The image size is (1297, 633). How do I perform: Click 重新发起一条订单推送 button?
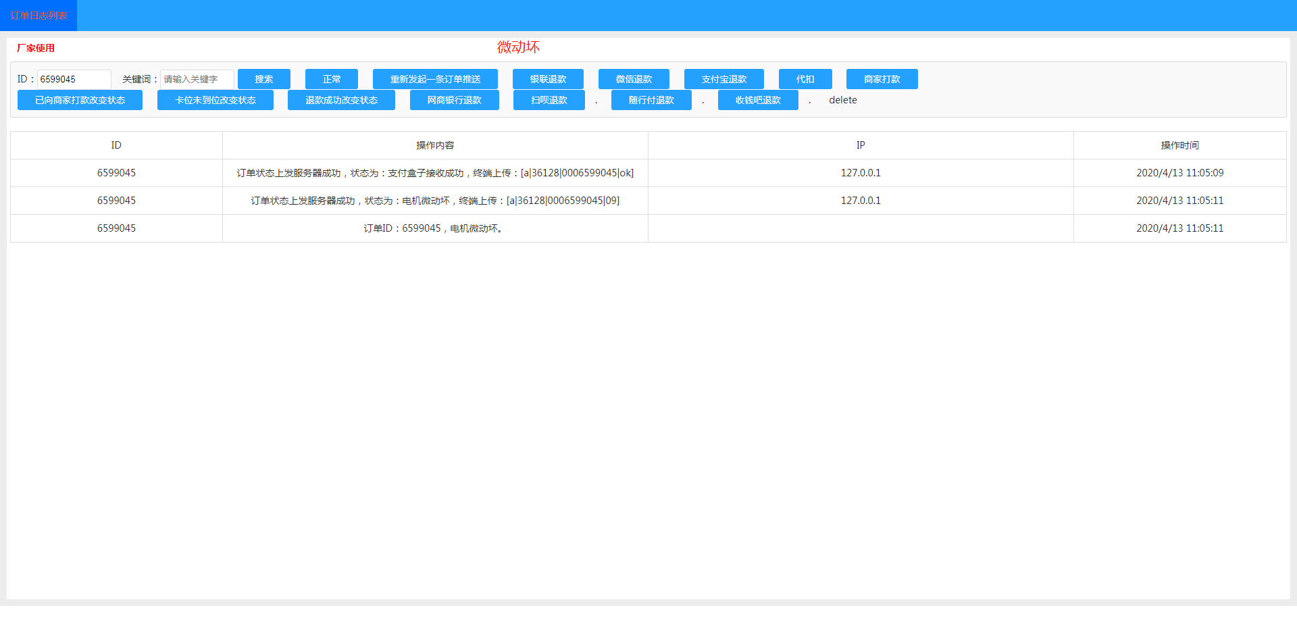pos(435,79)
